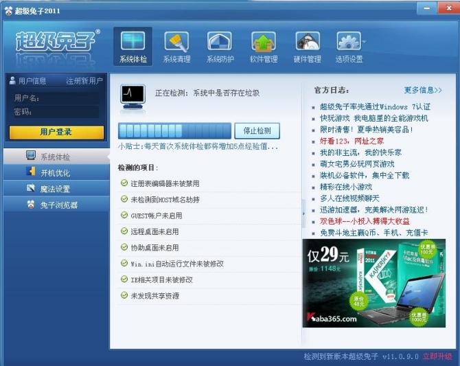Click 立即升级 upgrade link
The image size is (460, 366).
click(437, 356)
